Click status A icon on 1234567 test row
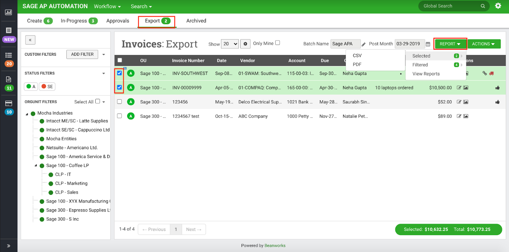Screen dimensions: 509x252 click(131, 116)
